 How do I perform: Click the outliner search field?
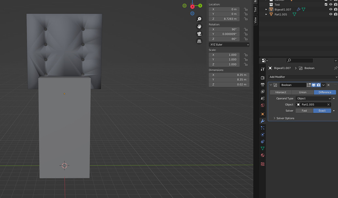299,60
